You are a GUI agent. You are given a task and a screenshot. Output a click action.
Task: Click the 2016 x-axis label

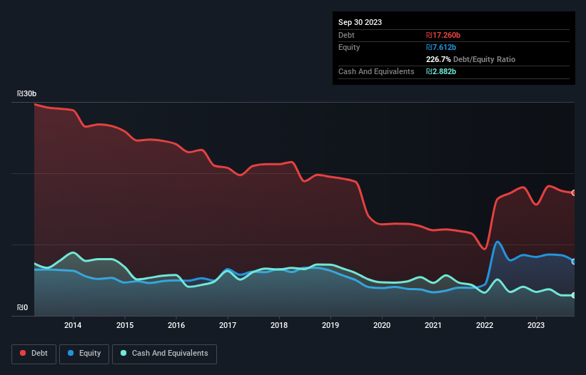176,325
